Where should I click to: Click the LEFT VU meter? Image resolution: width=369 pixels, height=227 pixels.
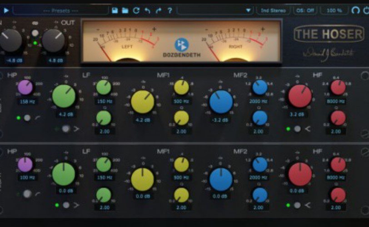click(x=127, y=43)
